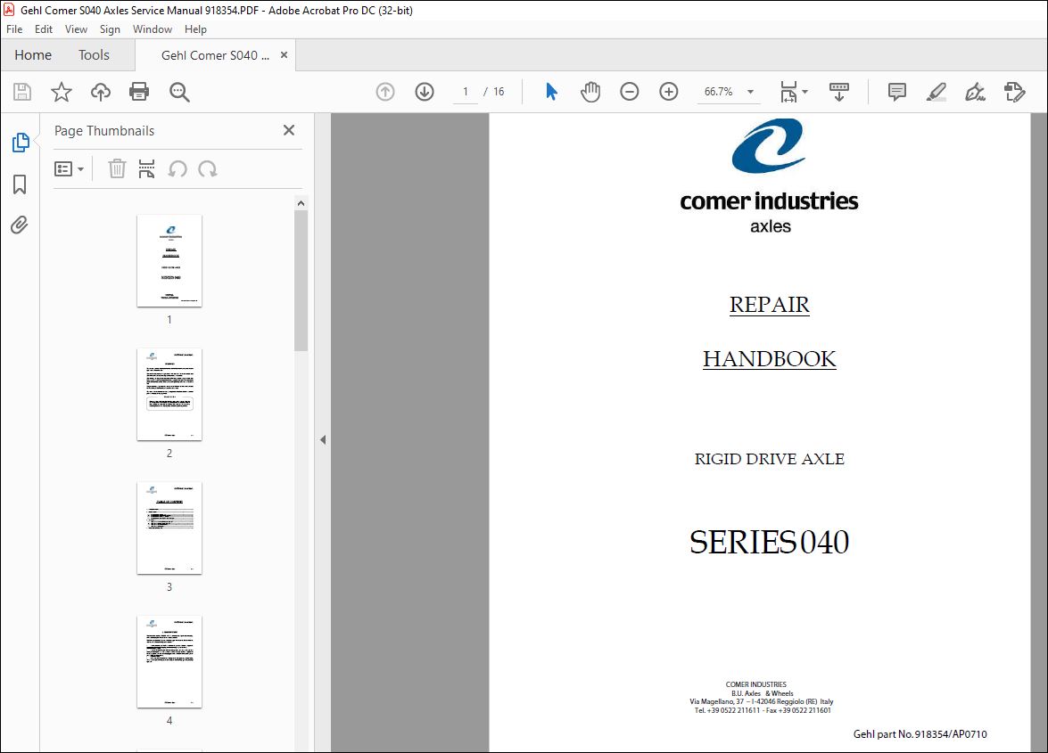Click the read mode scrolling icon

click(838, 92)
